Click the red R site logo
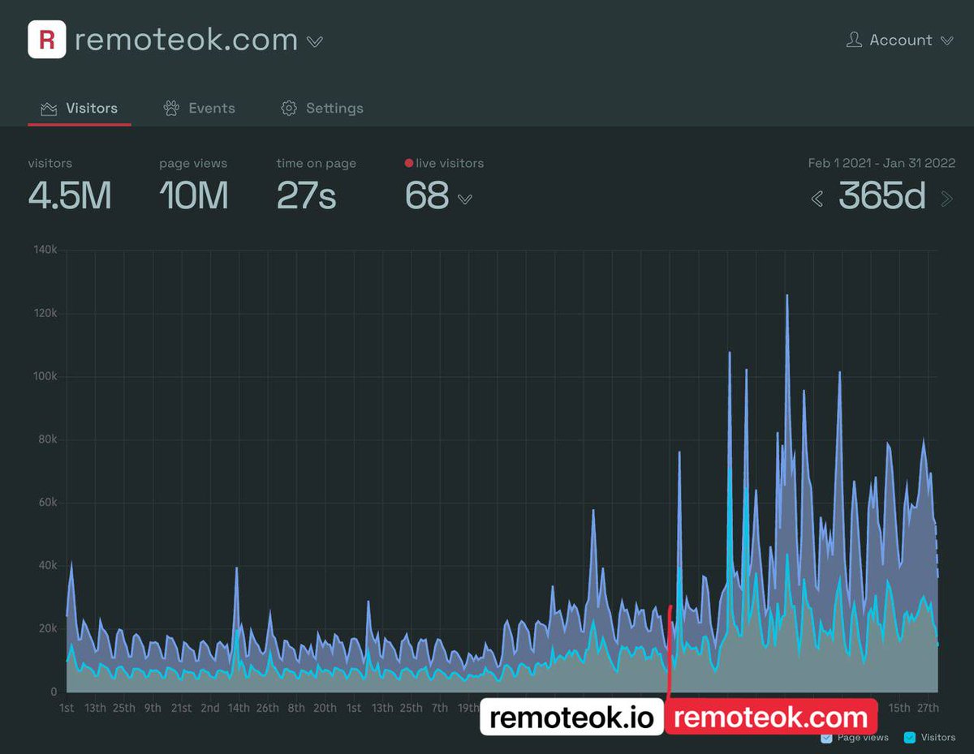Viewport: 974px width, 754px height. click(x=47, y=40)
